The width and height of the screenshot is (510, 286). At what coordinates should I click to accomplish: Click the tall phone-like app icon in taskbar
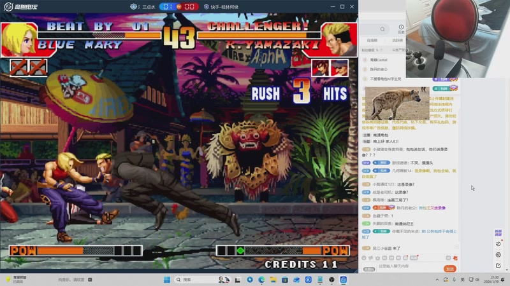pyautogui.click(x=320, y=280)
